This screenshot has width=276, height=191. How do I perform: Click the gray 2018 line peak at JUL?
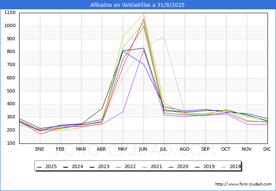tap(164, 37)
